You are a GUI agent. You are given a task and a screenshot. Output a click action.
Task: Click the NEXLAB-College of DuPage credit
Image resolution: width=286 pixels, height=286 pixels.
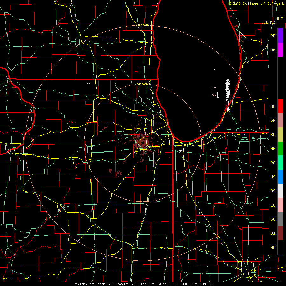(x=255, y=3)
